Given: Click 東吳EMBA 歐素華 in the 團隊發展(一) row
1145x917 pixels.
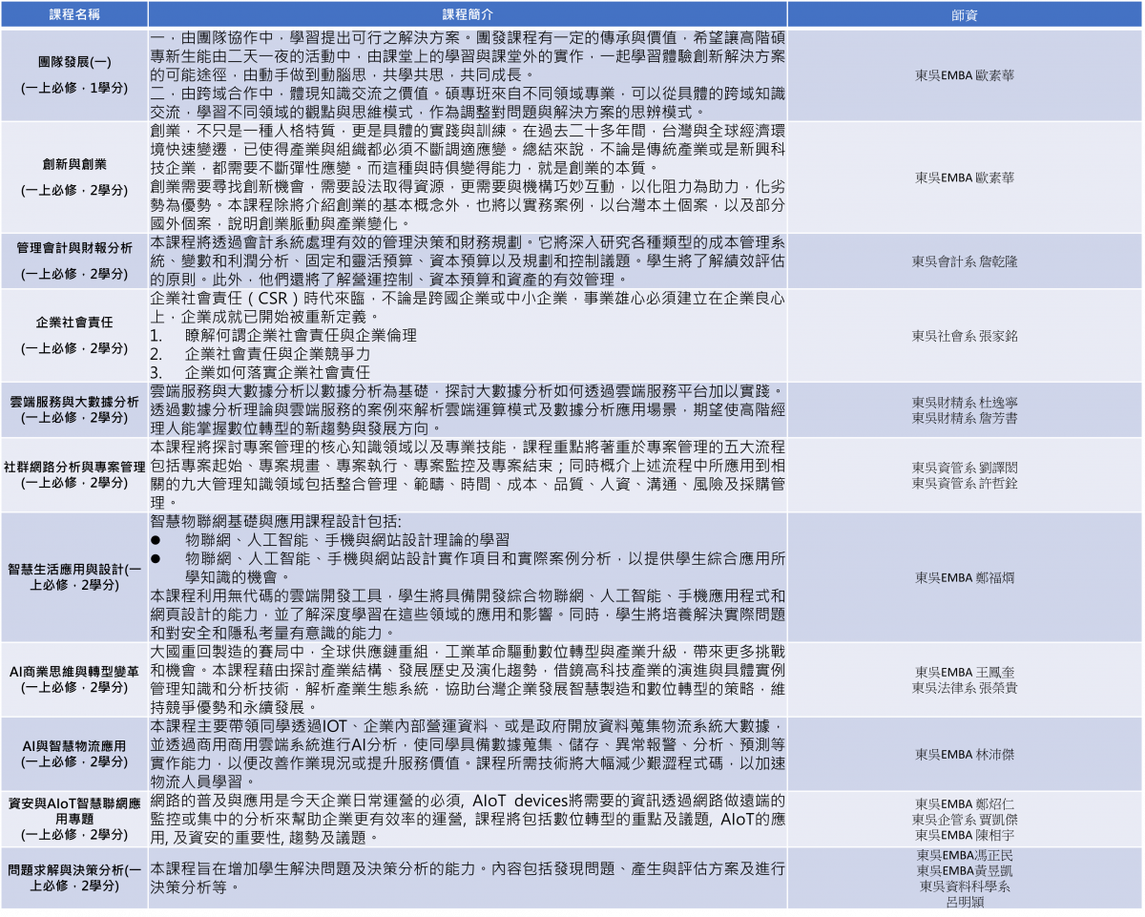Looking at the screenshot, I should coord(965,74).
